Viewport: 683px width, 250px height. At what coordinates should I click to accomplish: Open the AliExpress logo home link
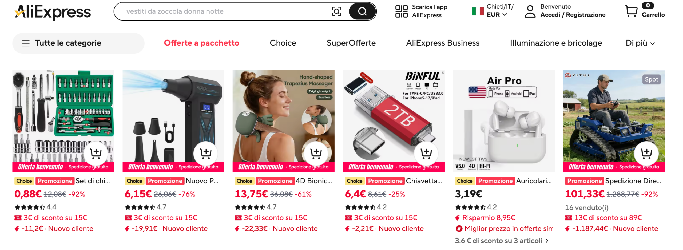click(x=53, y=12)
